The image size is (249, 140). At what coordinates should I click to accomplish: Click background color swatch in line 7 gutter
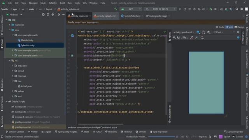pos(72,56)
